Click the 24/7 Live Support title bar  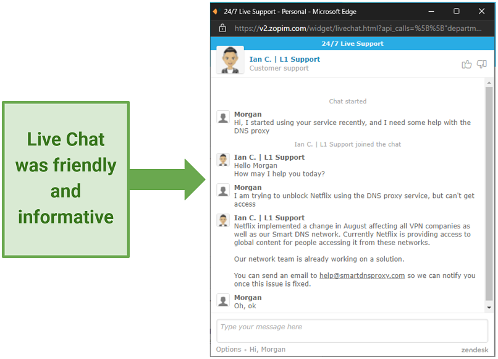click(352, 43)
